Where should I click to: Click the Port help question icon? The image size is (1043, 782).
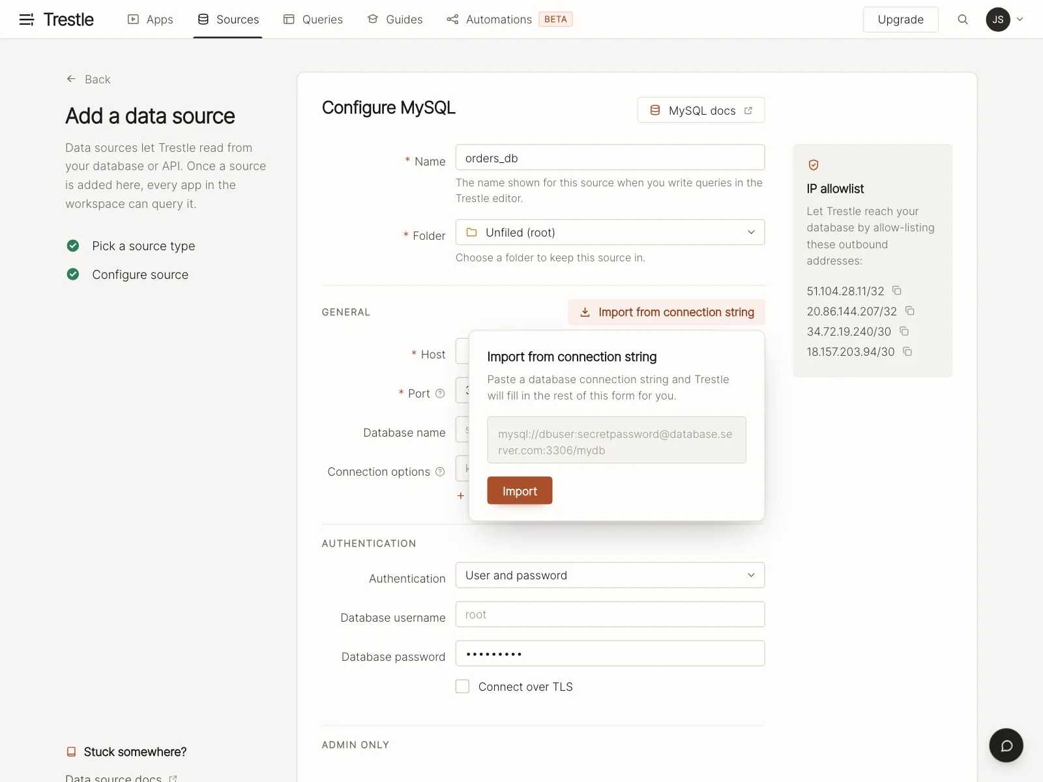pos(440,394)
